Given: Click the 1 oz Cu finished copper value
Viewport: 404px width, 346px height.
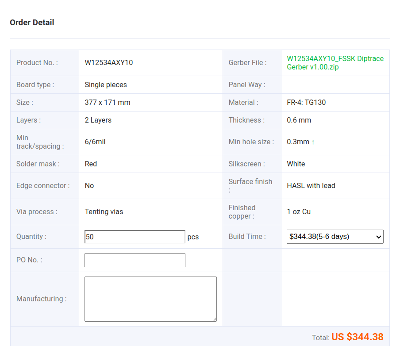Looking at the screenshot, I should (299, 212).
